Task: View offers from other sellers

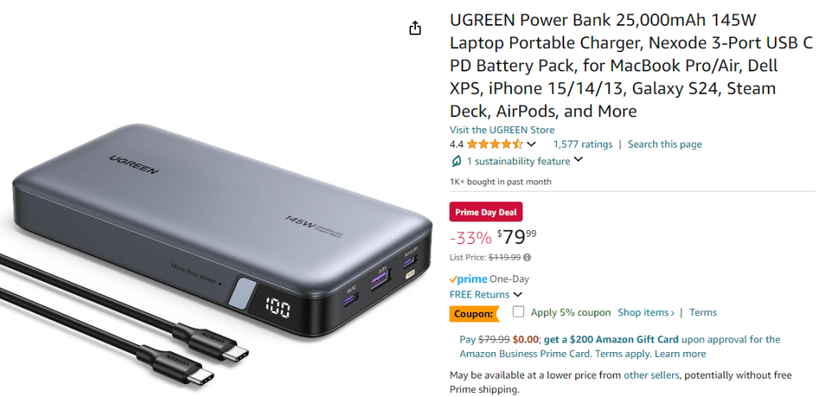Action: point(652,375)
